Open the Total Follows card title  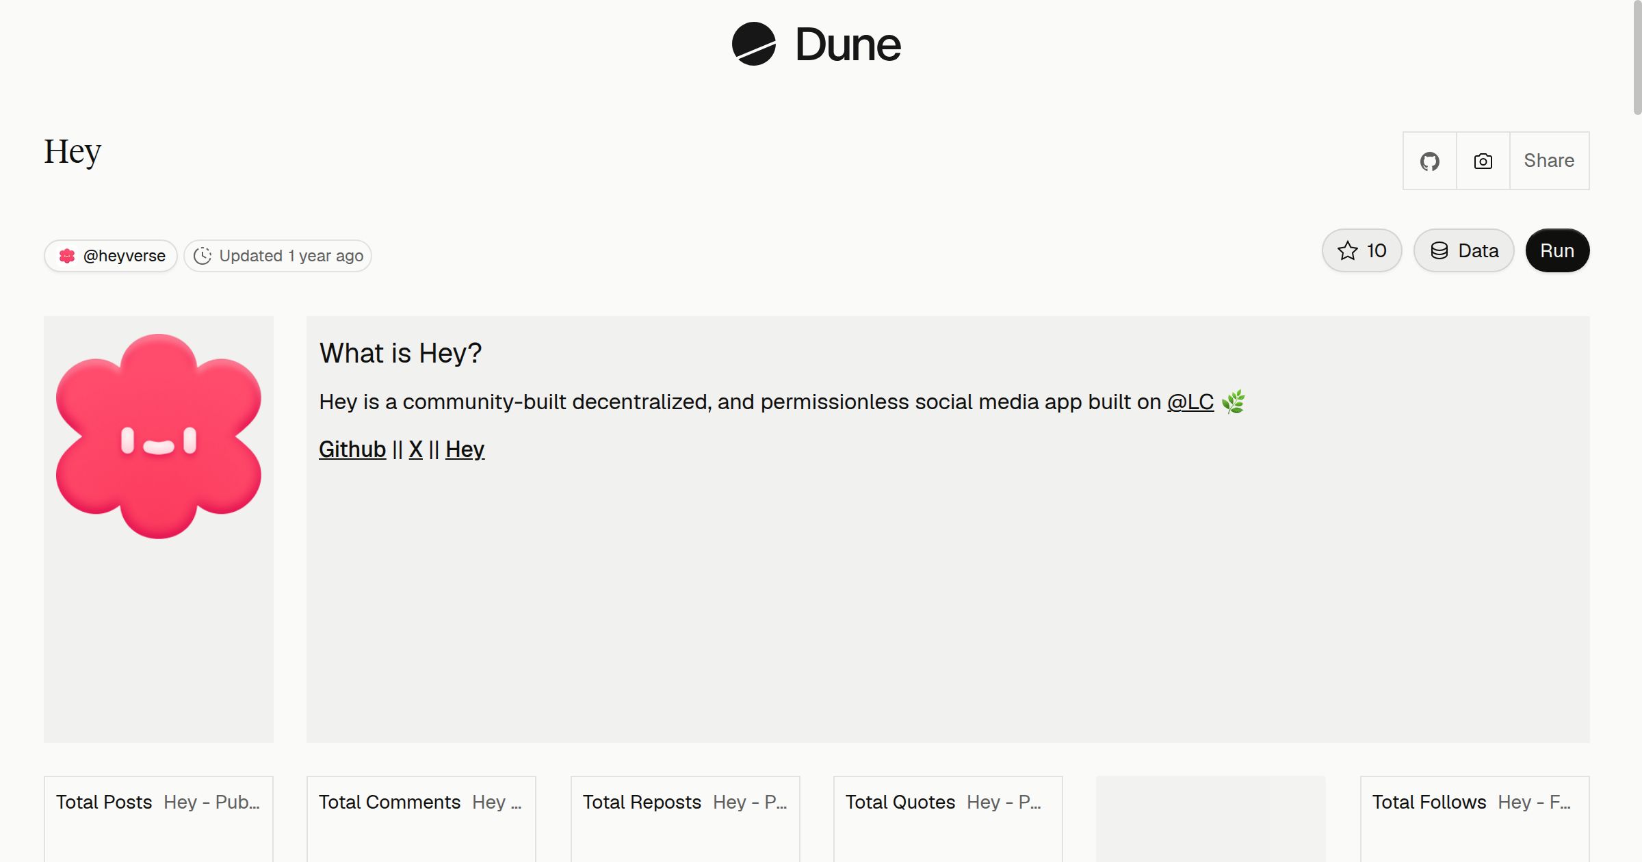1429,802
